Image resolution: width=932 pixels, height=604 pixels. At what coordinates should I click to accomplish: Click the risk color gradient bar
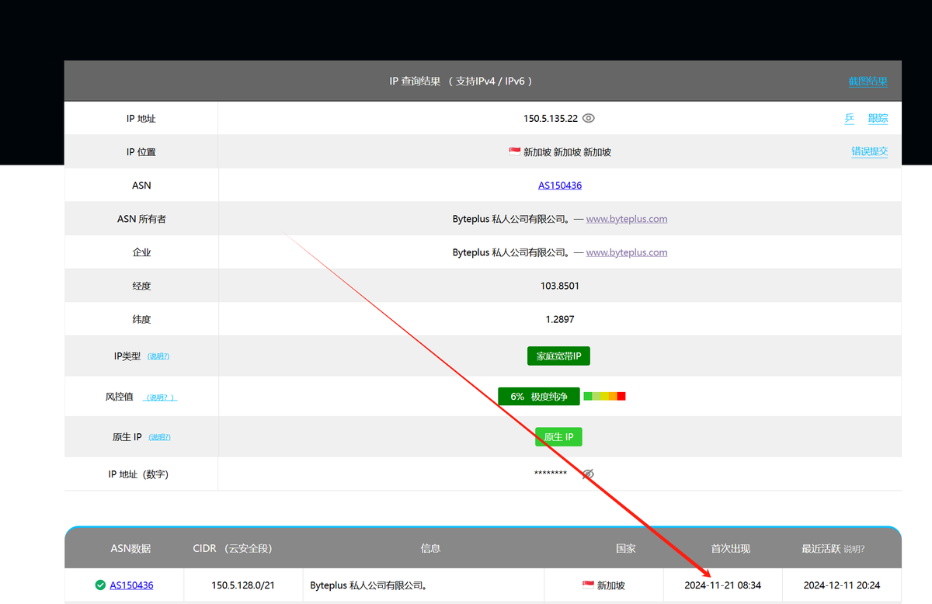click(x=604, y=396)
